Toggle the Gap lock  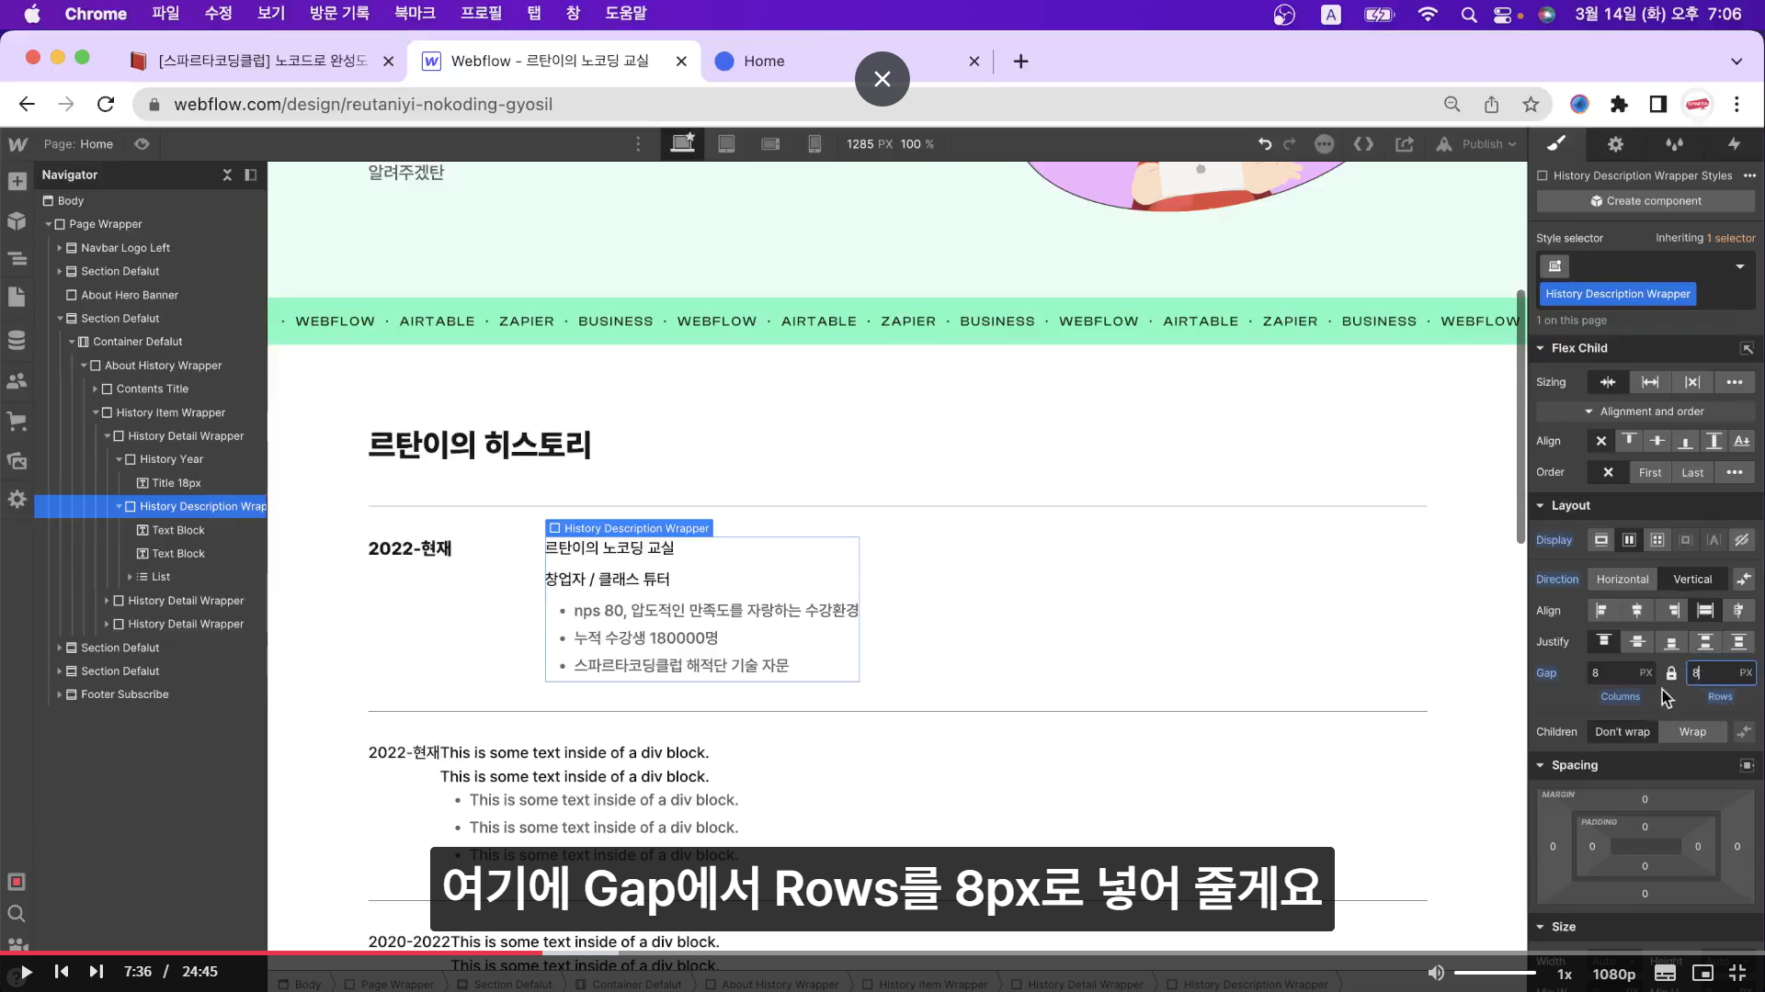(1671, 673)
